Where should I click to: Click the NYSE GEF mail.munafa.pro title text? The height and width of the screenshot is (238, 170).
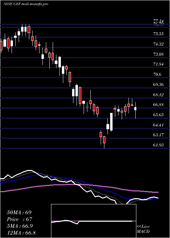pyautogui.click(x=26, y=4)
